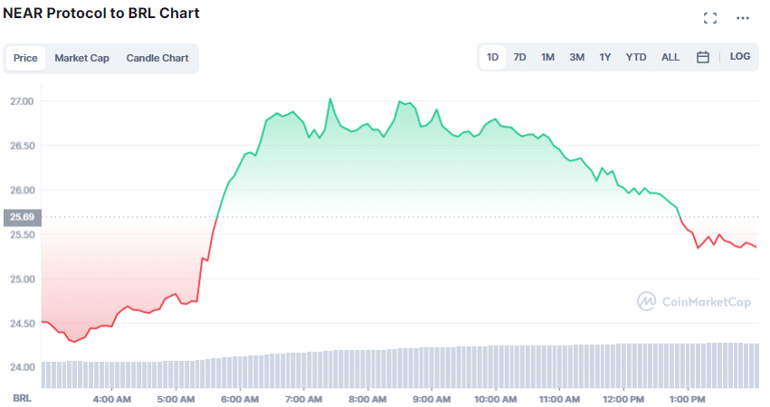
Task: Select the 1Y time range
Action: 605,57
